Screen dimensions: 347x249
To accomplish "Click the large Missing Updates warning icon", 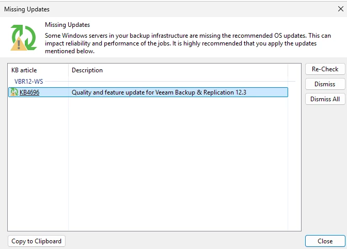I will [x=23, y=38].
